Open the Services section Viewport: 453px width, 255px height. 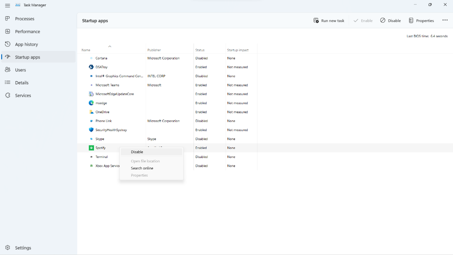23,95
